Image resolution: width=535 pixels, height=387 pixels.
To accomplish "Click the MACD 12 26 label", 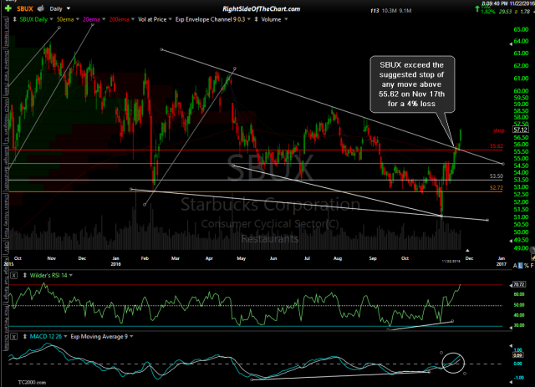I will (x=46, y=337).
